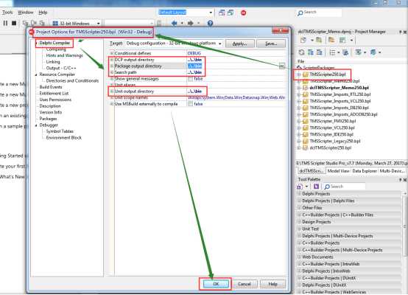This screenshot has width=408, height=295.
Task: Click the Unit output directory value field
Action: 236,91
